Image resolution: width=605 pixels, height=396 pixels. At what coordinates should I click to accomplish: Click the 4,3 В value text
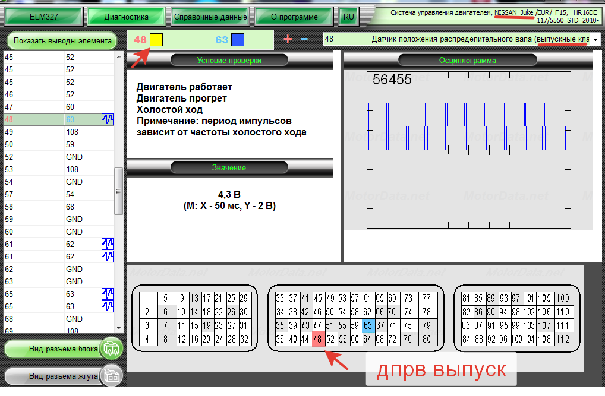(x=229, y=194)
